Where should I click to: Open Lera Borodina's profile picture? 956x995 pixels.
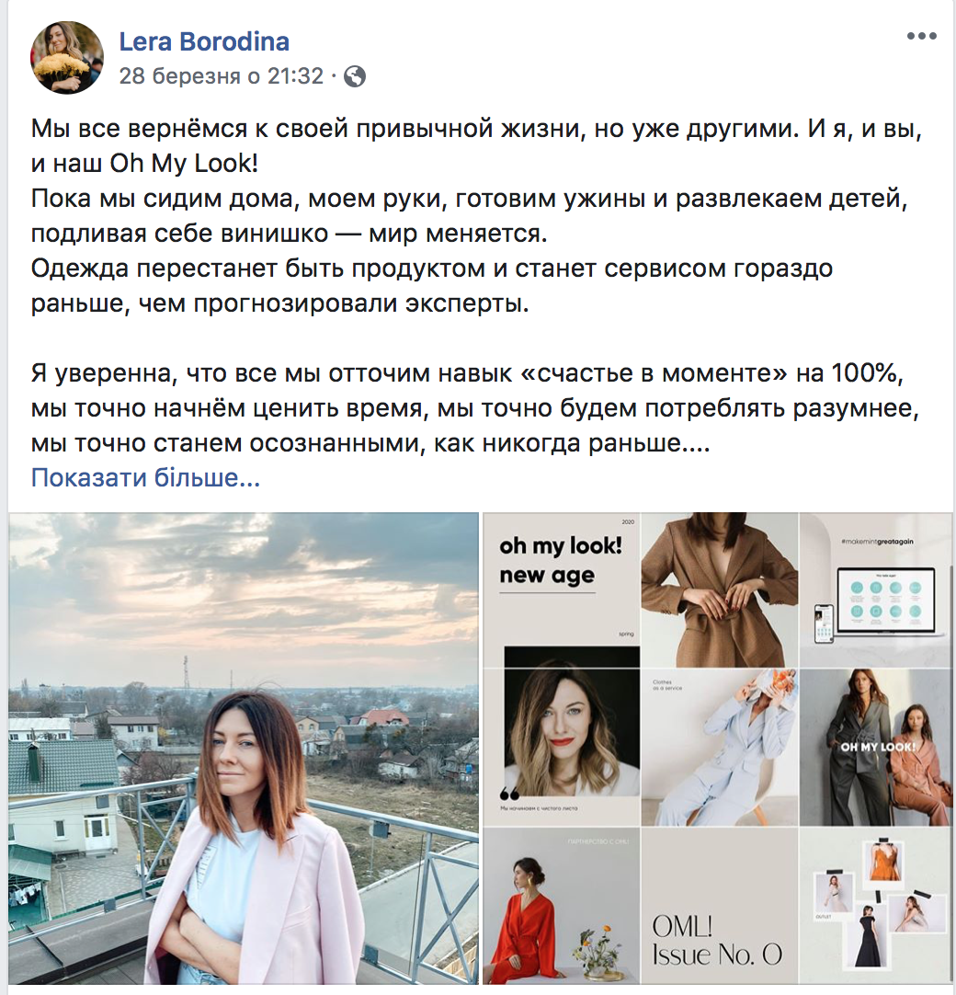tap(66, 58)
